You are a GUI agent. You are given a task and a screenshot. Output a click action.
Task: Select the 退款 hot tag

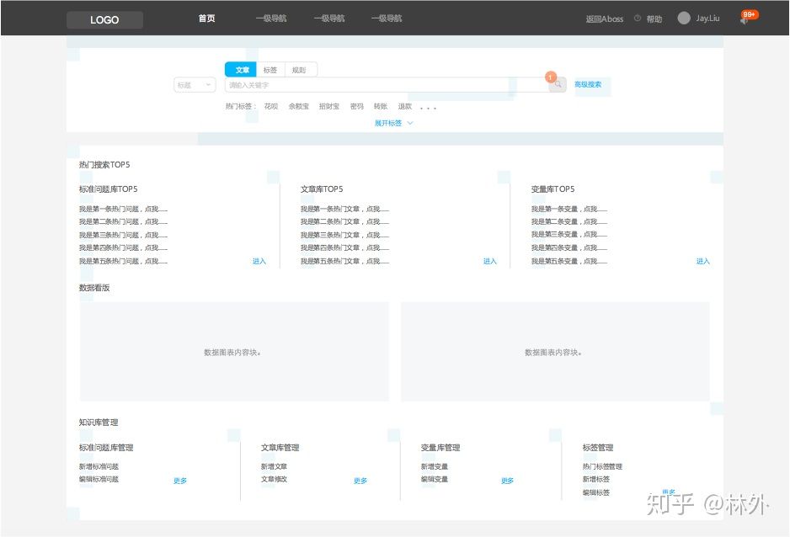coord(405,106)
